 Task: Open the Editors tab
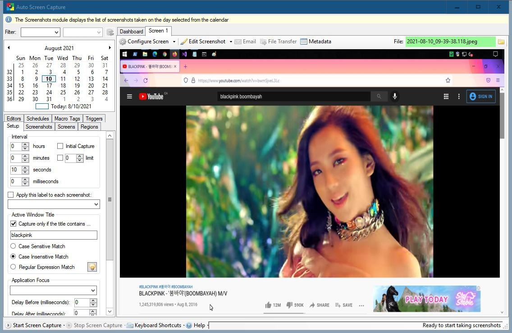click(14, 119)
